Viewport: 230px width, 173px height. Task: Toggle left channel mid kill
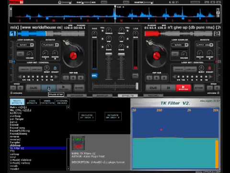(x=103, y=39)
